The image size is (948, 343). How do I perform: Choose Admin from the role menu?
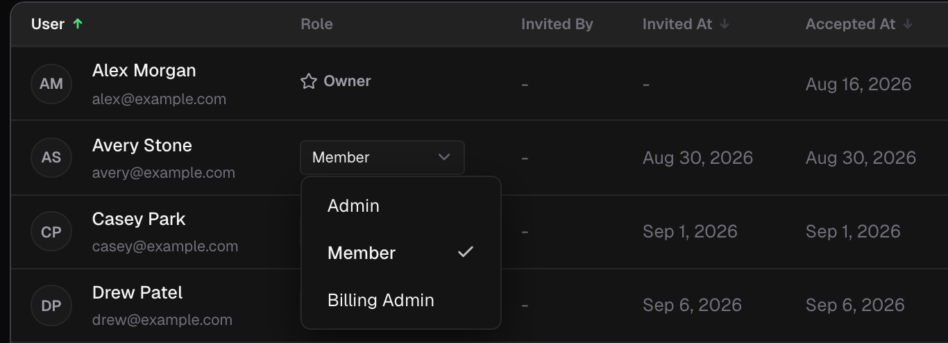[401, 206]
